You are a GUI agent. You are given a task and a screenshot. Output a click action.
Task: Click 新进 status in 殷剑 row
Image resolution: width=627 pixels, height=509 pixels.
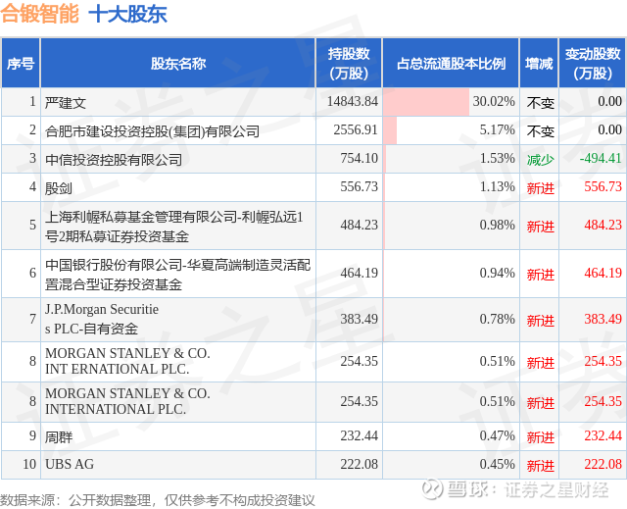(540, 188)
